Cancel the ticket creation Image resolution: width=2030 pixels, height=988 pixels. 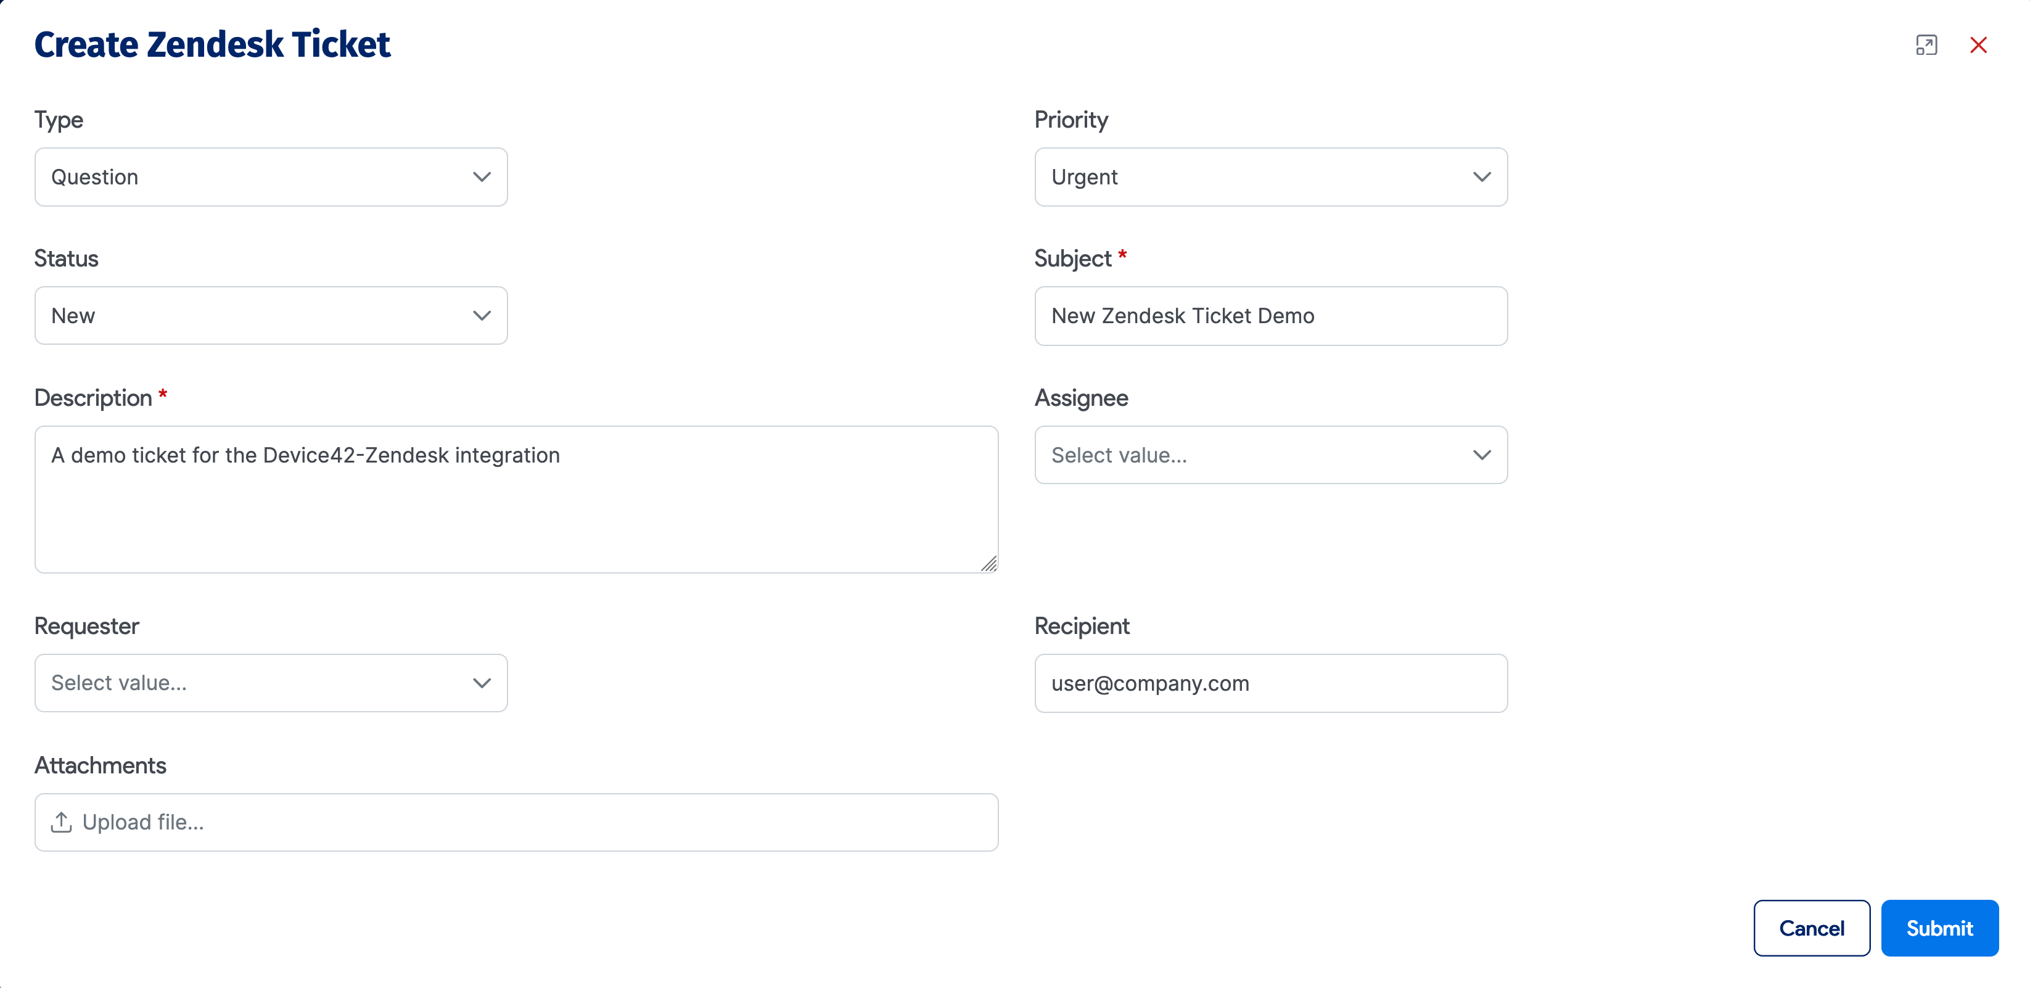1811,928
